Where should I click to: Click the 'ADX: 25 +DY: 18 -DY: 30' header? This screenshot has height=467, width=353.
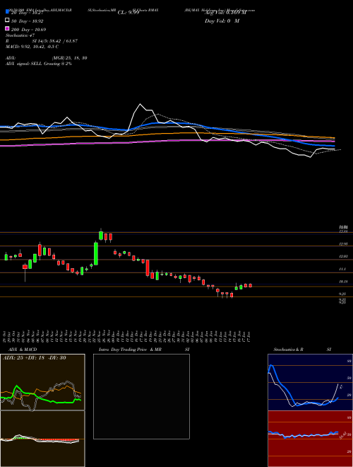click(34, 358)
